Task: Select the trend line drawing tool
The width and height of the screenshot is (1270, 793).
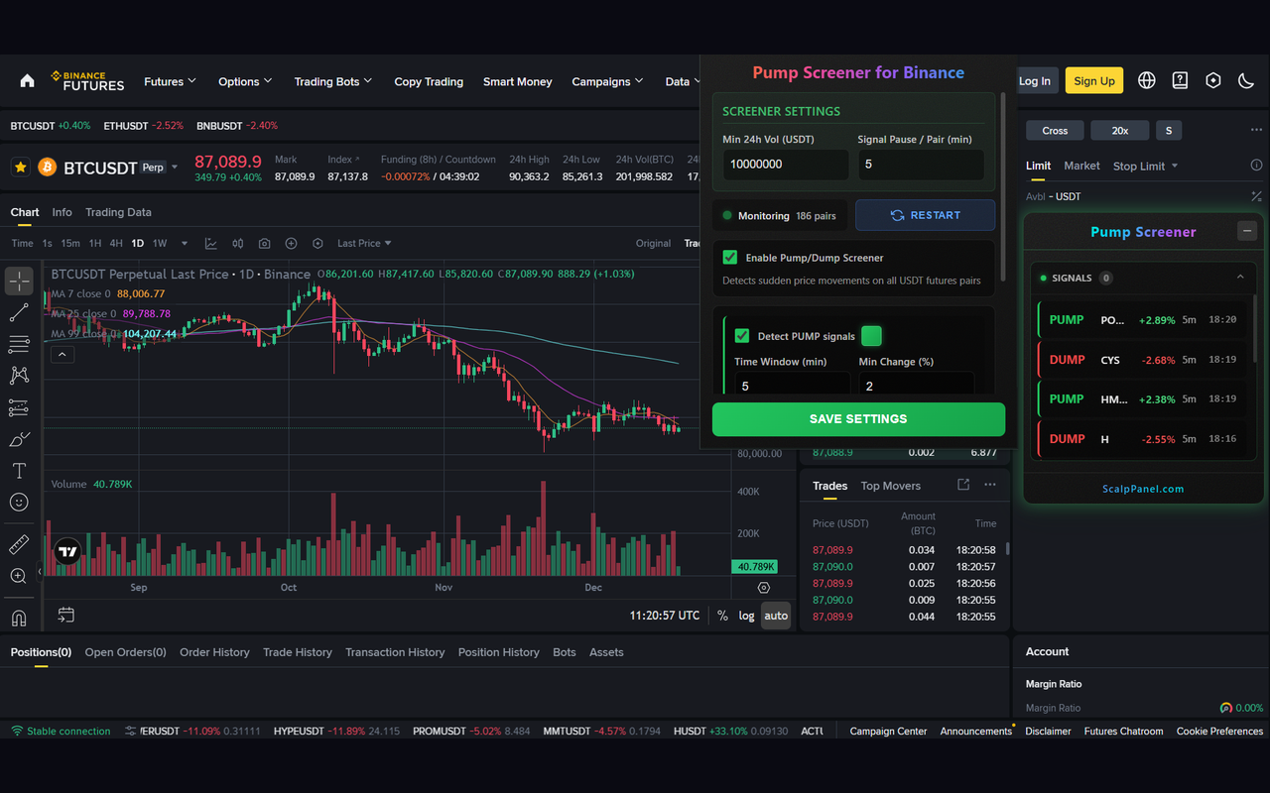Action: 19,313
